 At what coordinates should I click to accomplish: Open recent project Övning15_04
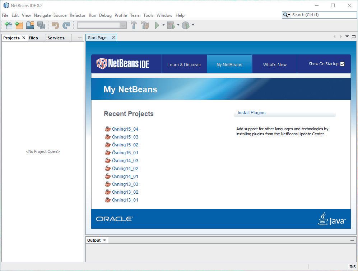tap(125, 129)
